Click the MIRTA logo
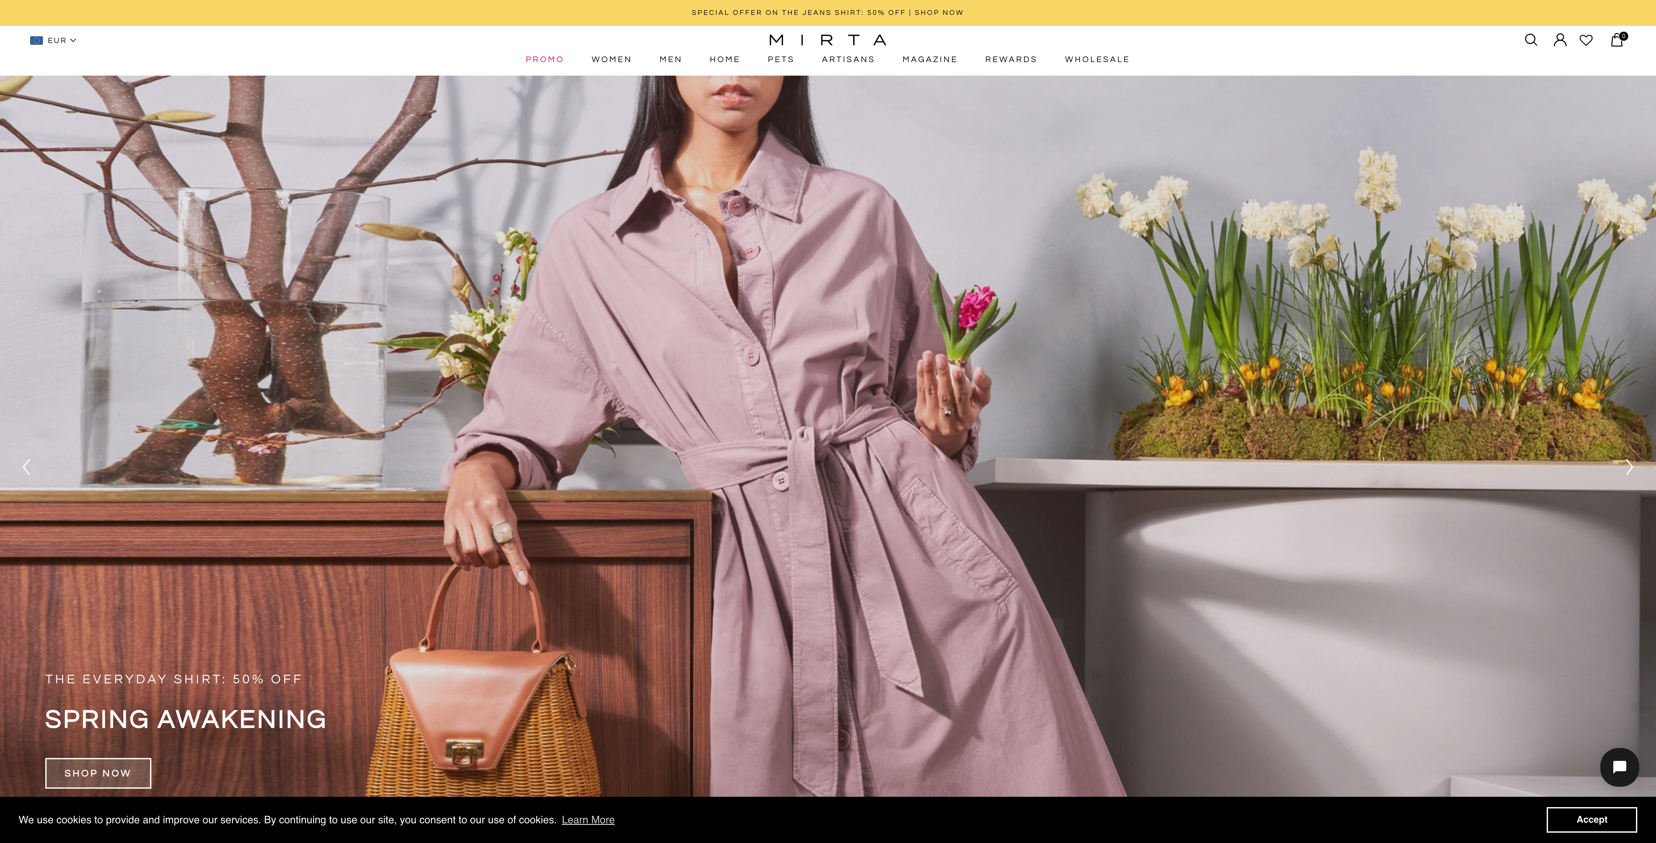The image size is (1656, 843). tap(827, 40)
